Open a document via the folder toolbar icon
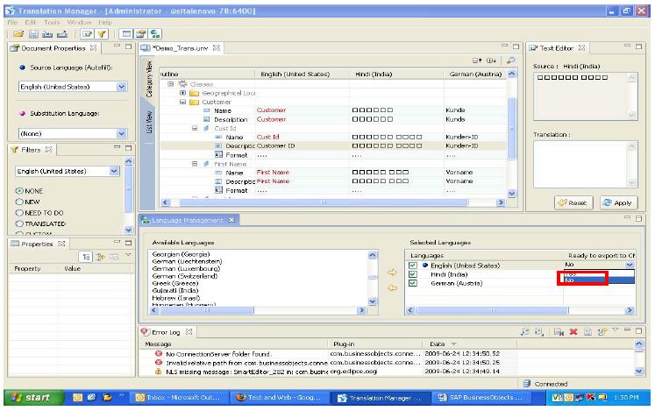Viewport: 655px width, 411px height. tap(18, 34)
